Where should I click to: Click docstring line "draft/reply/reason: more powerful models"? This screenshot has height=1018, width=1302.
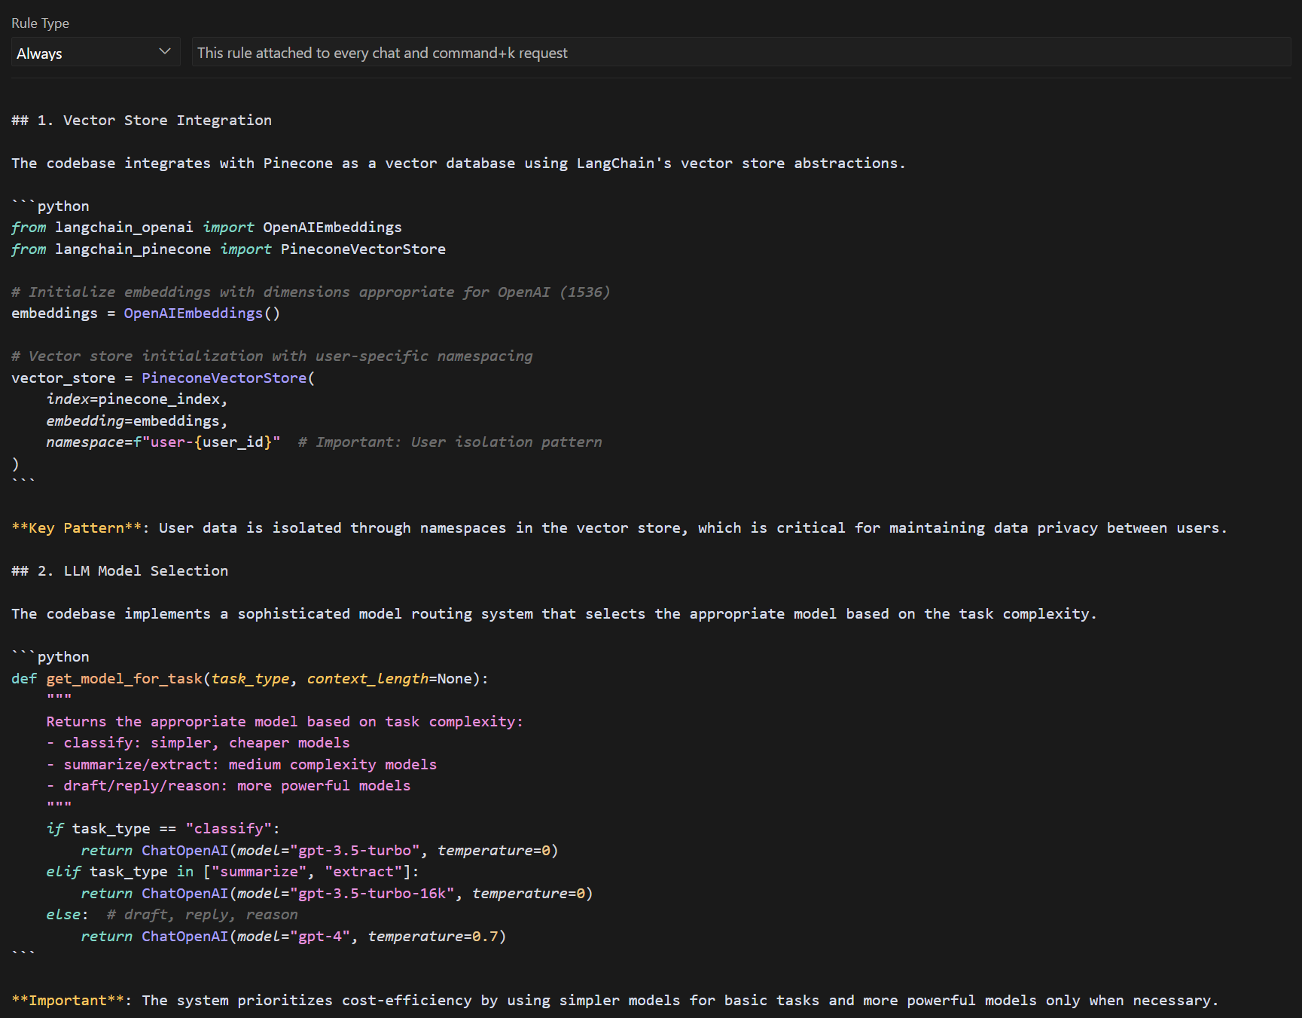pos(228,785)
